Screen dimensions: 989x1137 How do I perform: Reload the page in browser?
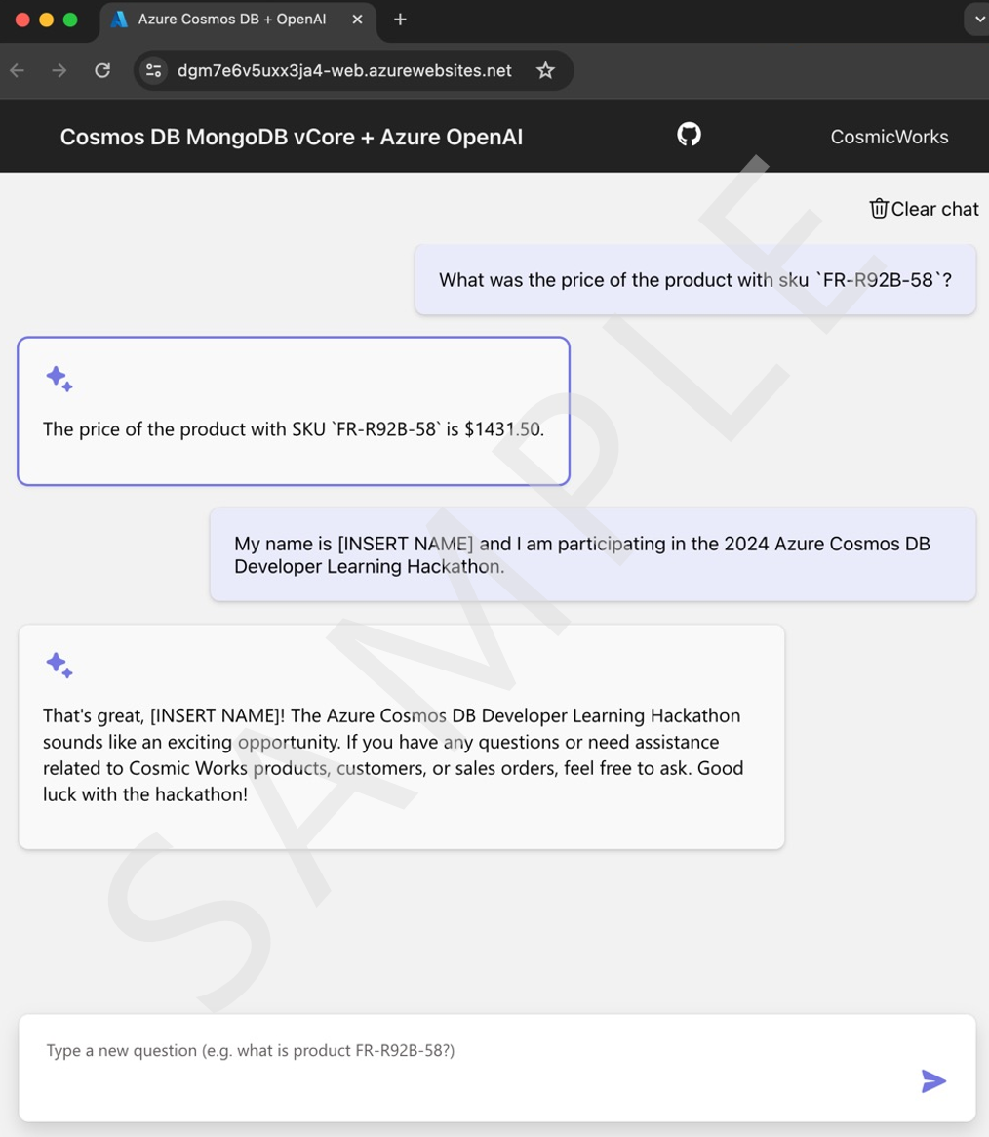(x=102, y=70)
